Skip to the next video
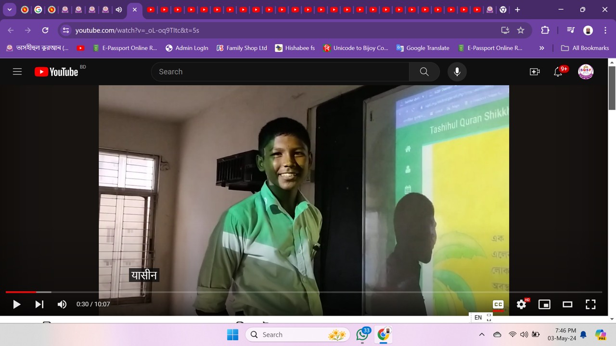This screenshot has height=346, width=616. (39, 304)
